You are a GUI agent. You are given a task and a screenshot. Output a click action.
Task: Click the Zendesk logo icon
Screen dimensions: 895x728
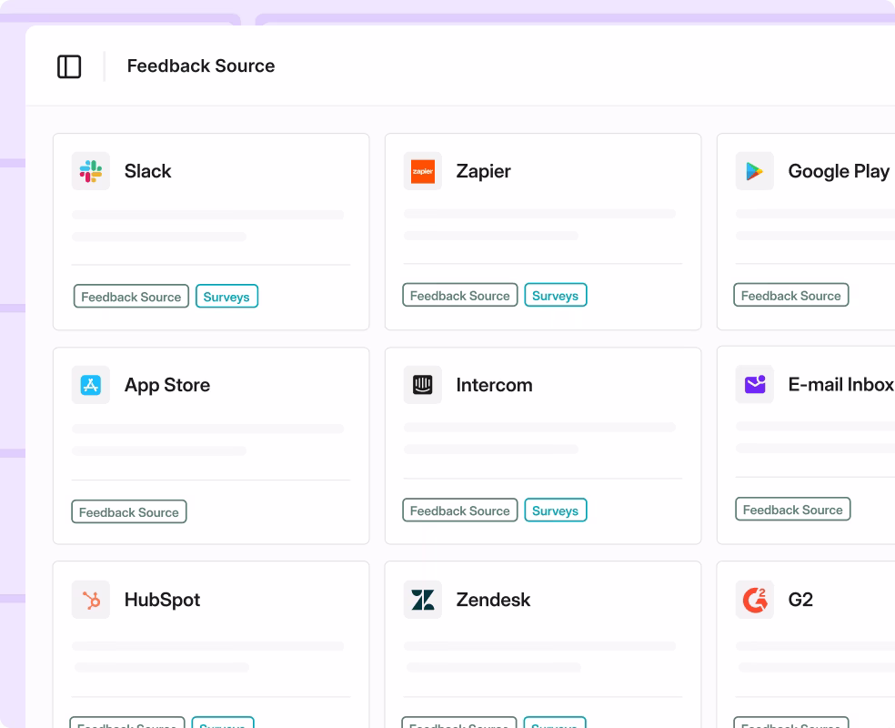tap(423, 600)
